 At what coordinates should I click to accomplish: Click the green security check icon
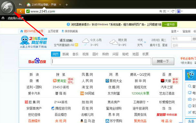(28, 11)
